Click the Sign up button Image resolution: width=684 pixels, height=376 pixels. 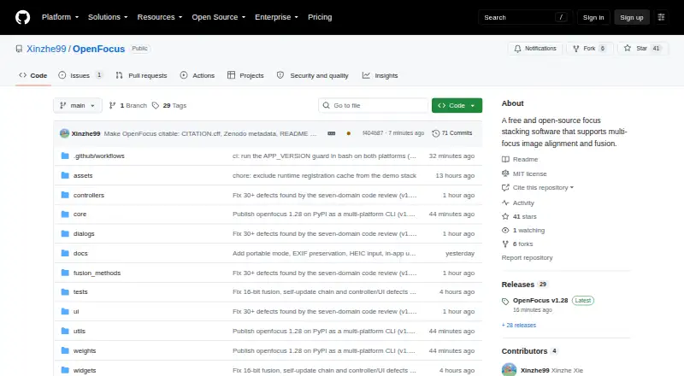point(632,17)
